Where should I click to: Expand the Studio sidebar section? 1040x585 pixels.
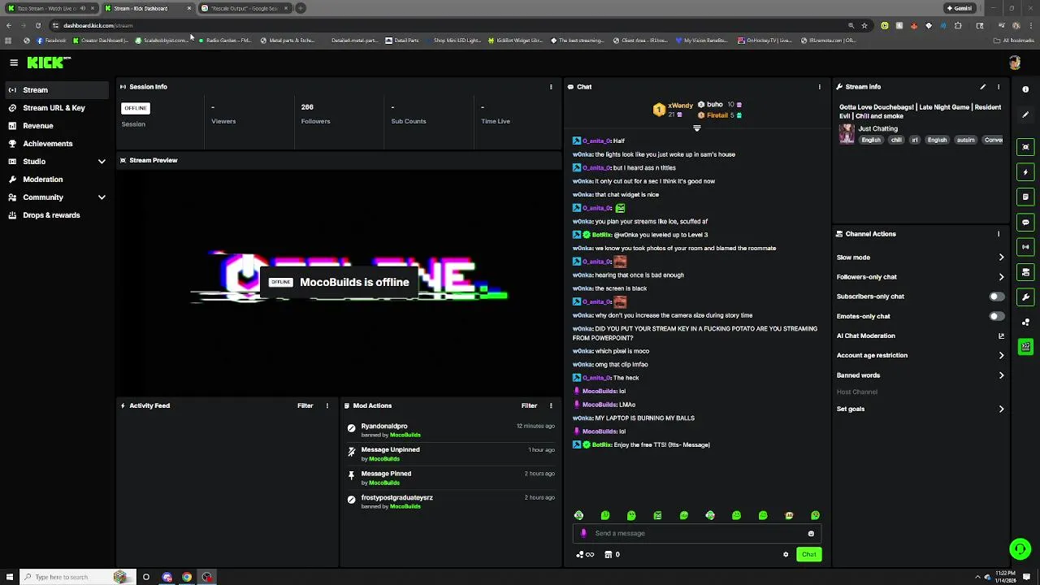click(x=102, y=162)
